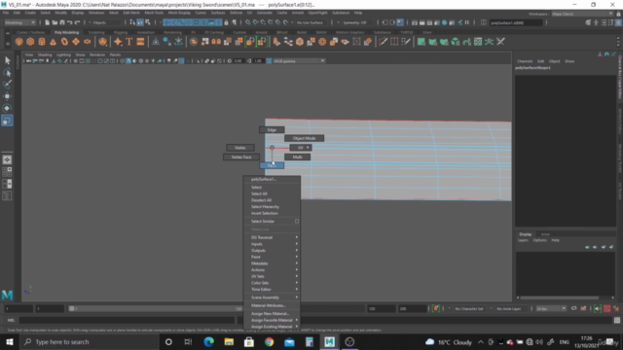This screenshot has width=623, height=350.
Task: Open the Edit Mesh menu
Action: [x=131, y=13]
